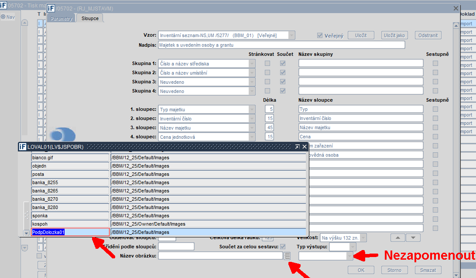Viewport: 476px width, 278px height.
Task: Switch to the Parametry tab
Action: pyautogui.click(x=62, y=18)
